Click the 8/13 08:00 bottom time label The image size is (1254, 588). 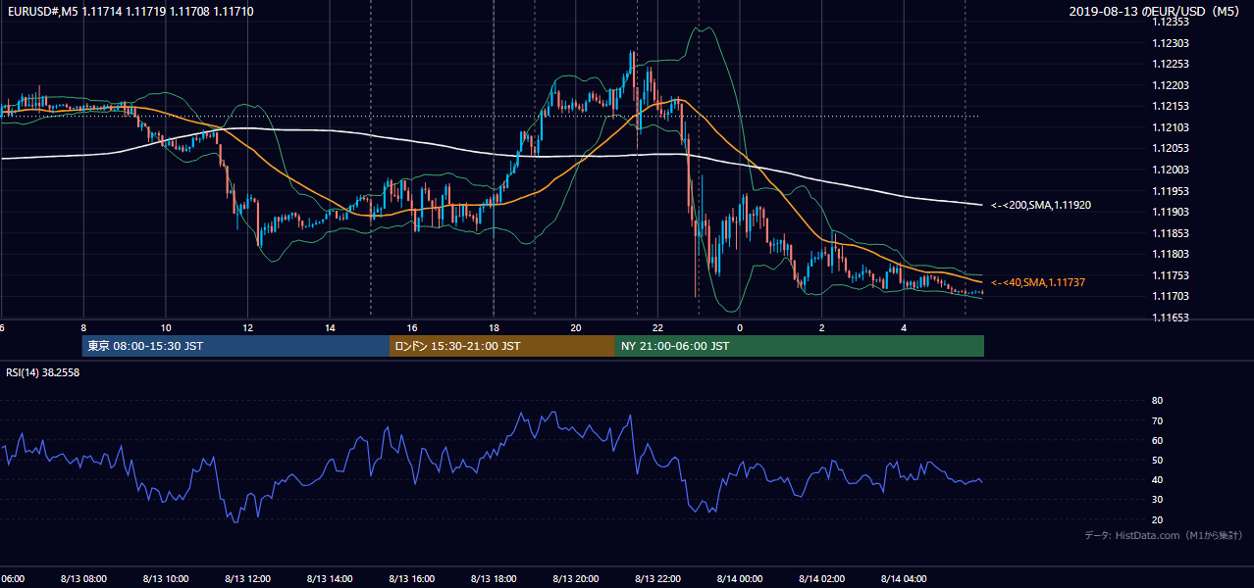point(83,579)
